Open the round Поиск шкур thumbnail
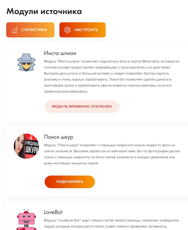Viewport: 188px width, 230px height. click(x=26, y=146)
